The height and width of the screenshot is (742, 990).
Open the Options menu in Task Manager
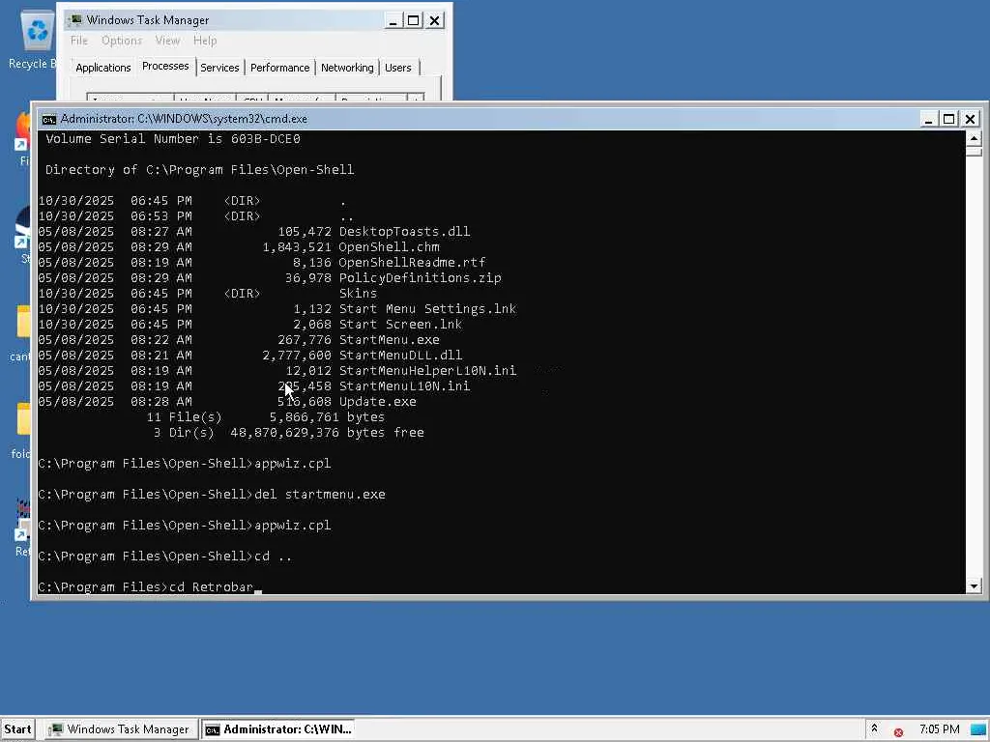[x=121, y=41]
